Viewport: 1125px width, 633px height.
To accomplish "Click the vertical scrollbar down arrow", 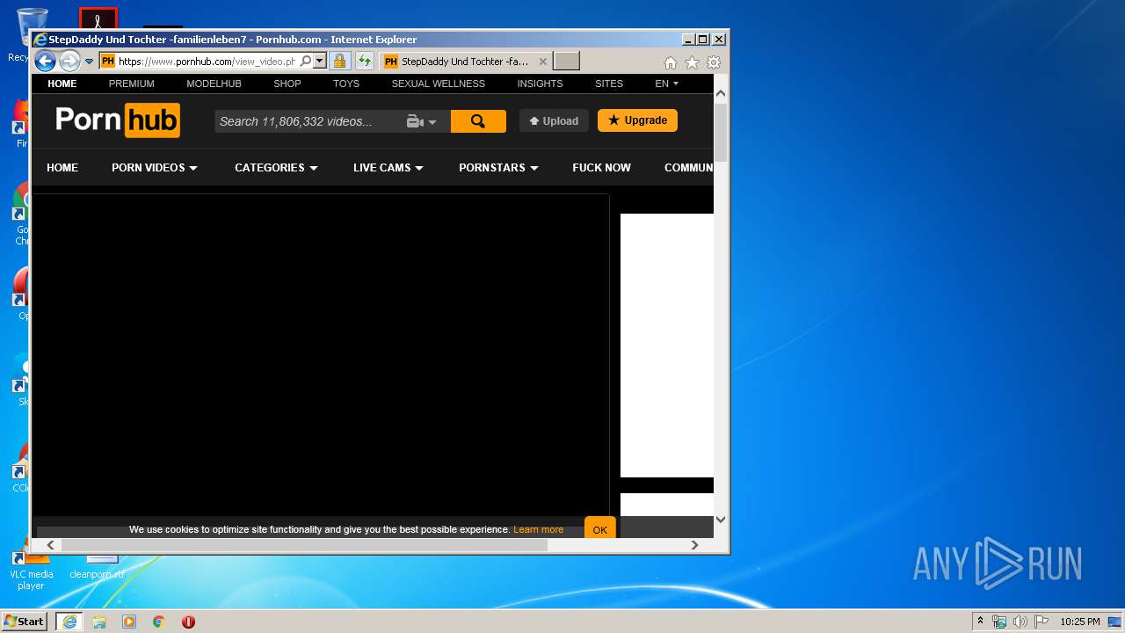I will [x=721, y=520].
